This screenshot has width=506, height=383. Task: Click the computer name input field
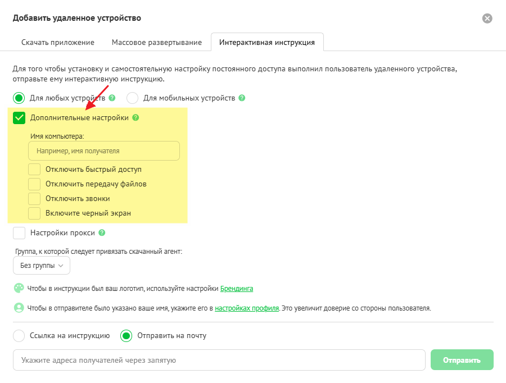(x=104, y=151)
